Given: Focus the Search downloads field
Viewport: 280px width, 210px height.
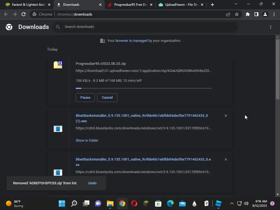Looking at the screenshot, I should tap(145, 27).
